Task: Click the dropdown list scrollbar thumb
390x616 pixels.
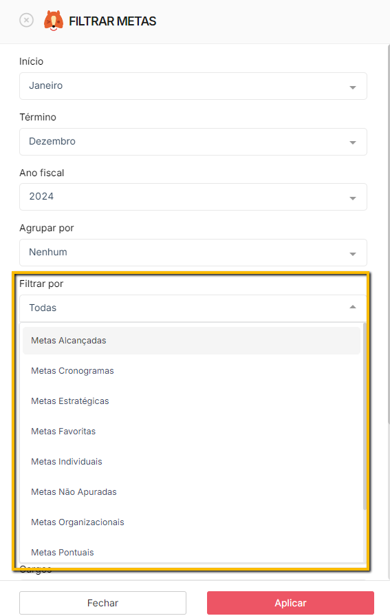Action: (365, 416)
